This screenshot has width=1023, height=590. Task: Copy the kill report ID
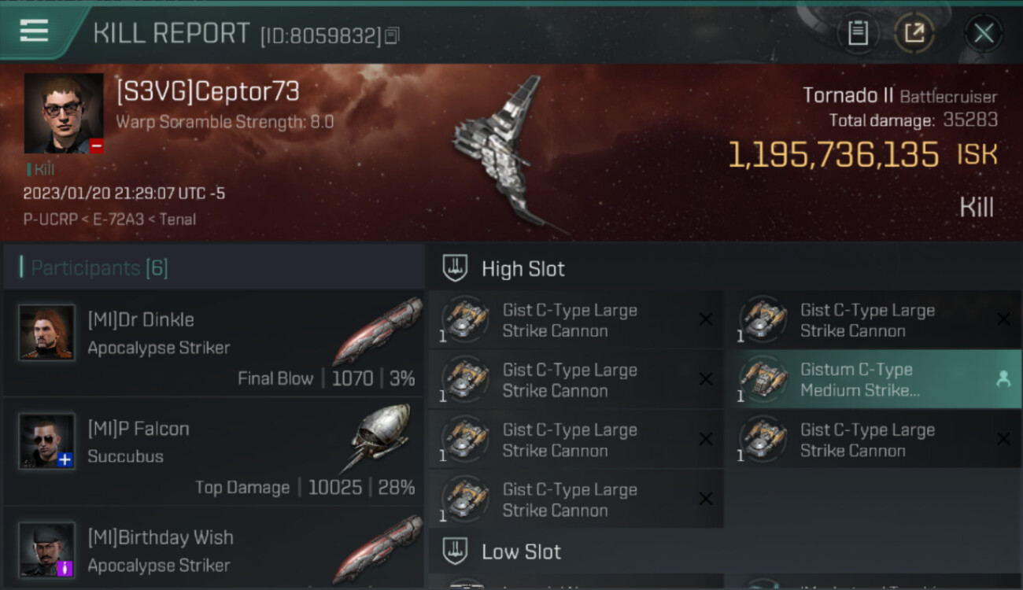coord(392,35)
